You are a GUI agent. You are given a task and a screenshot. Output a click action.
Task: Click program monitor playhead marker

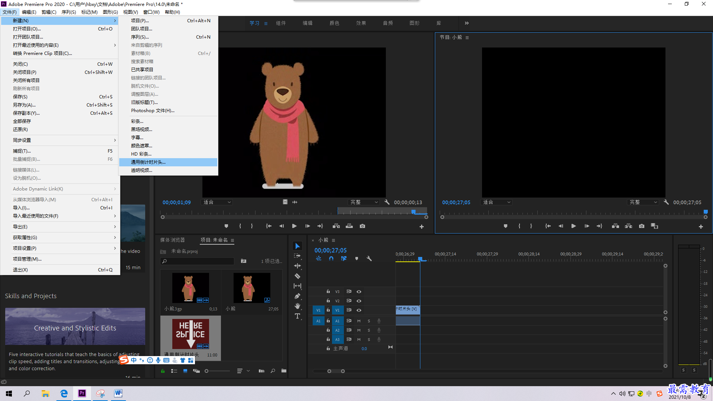[706, 212]
